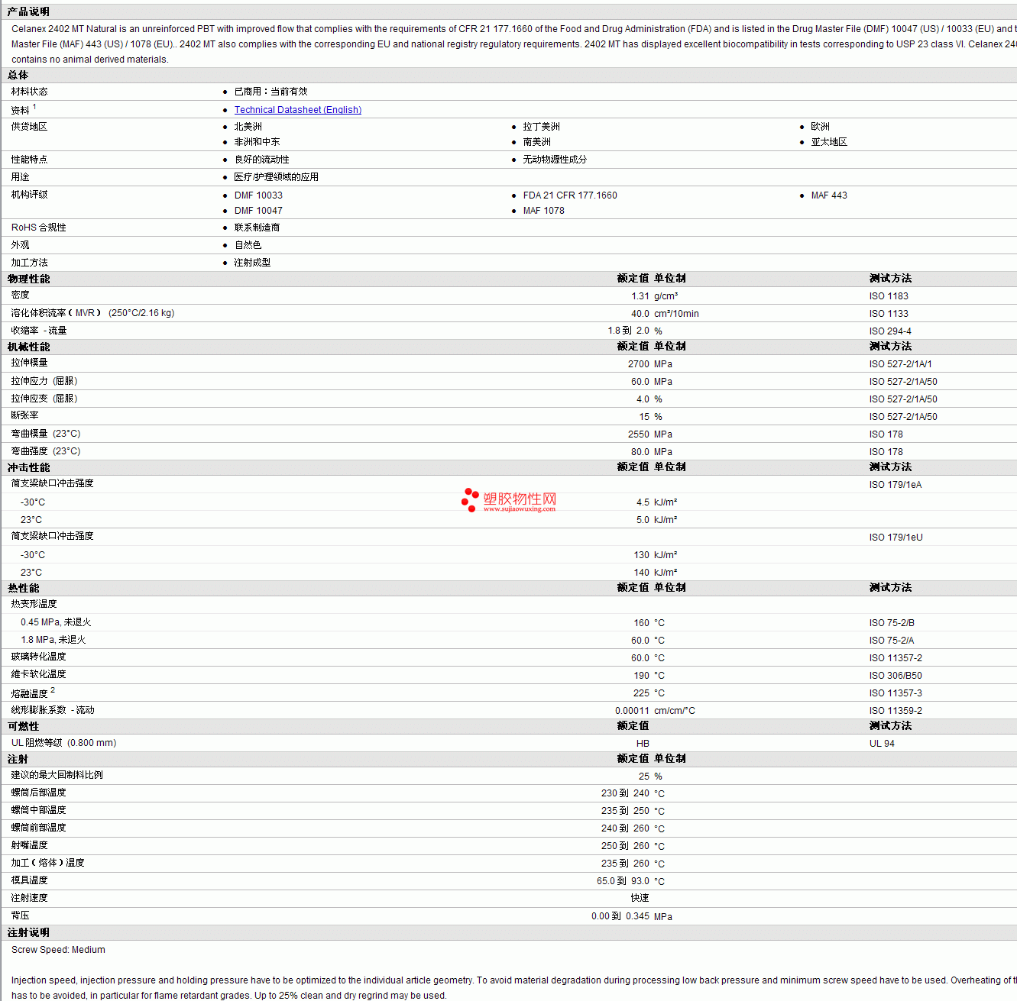This screenshot has width=1017, height=1001.
Task: Click the '玻璃转化温度' row label
Action: [38, 657]
